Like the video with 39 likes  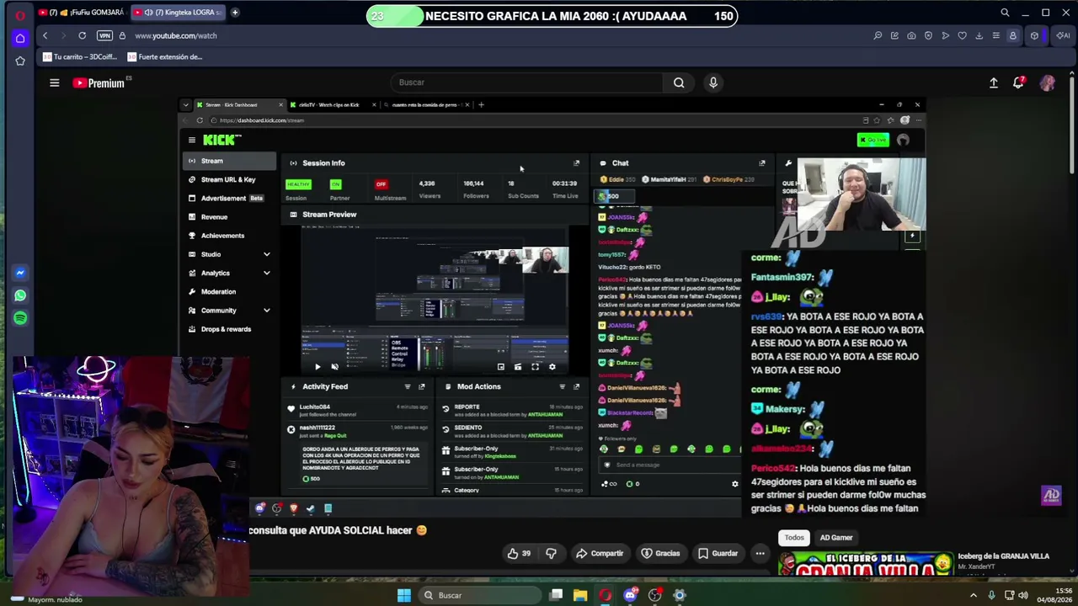pos(519,553)
